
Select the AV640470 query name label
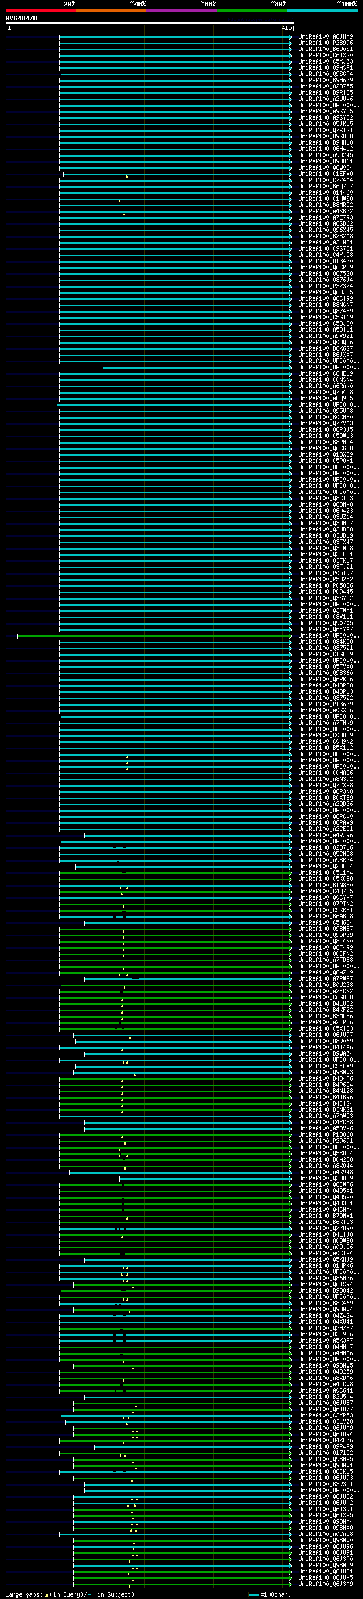[21, 19]
